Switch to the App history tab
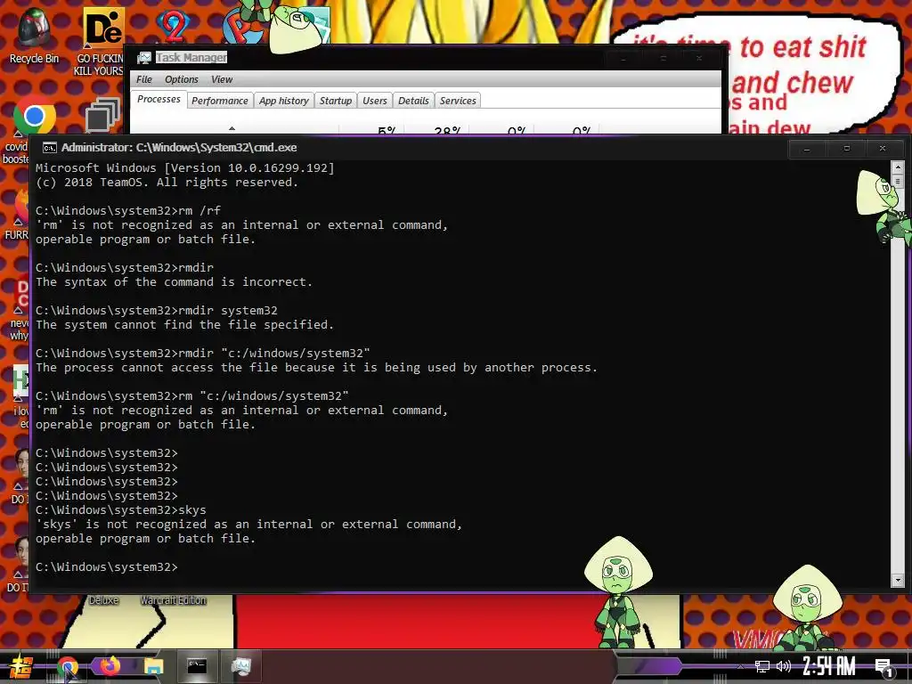 (x=284, y=101)
